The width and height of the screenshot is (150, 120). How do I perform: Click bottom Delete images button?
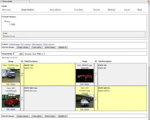50,116
